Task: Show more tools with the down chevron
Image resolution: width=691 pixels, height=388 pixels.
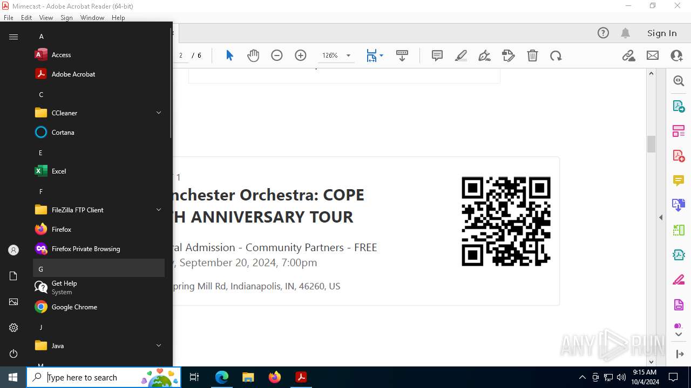Action: click(679, 335)
